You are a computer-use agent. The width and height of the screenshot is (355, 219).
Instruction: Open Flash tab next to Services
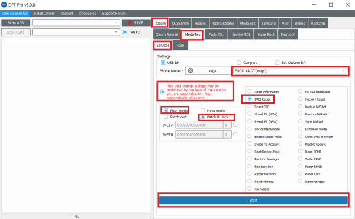(180, 46)
